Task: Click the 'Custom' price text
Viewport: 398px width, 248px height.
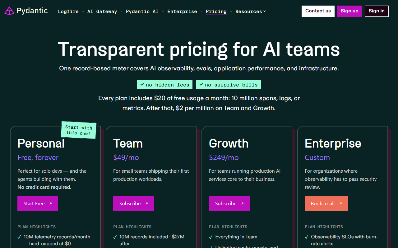Action: point(317,157)
